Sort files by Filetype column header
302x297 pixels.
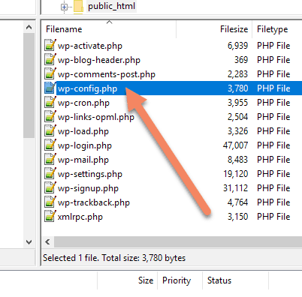point(272,29)
